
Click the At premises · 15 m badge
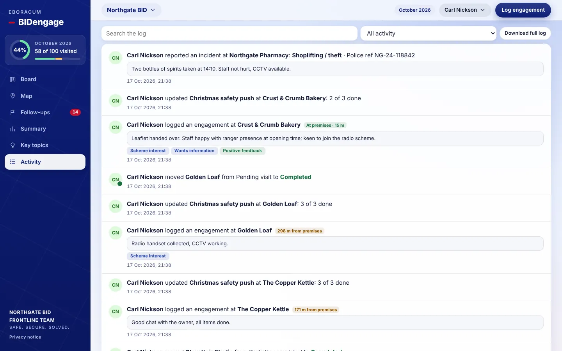click(325, 125)
